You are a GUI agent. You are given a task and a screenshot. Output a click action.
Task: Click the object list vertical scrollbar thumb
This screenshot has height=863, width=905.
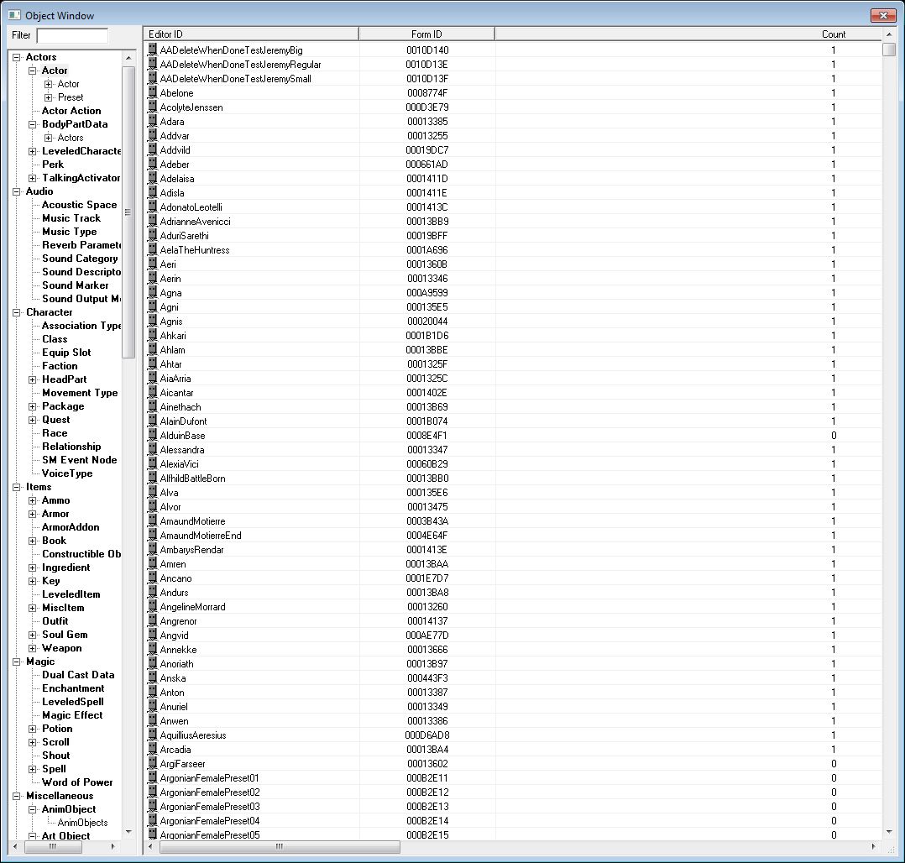pos(889,50)
